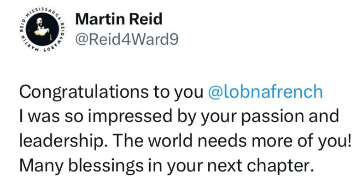Click the words 'to you' before the mention
Screen dimensions: 363x187
tap(178, 92)
